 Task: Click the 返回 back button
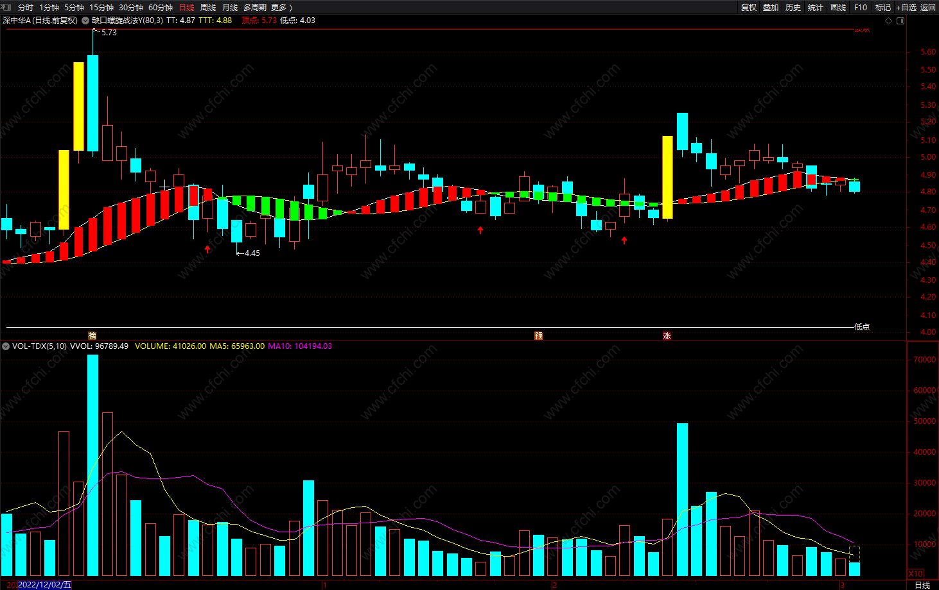[x=928, y=8]
